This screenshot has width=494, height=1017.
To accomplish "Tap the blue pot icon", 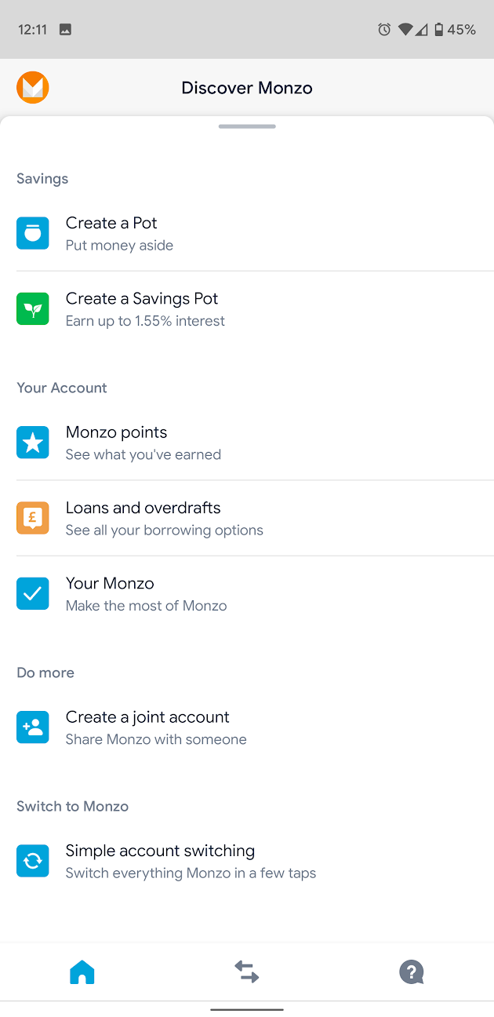I will pyautogui.click(x=32, y=233).
